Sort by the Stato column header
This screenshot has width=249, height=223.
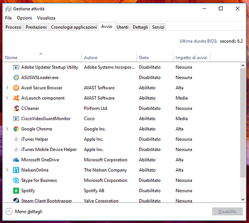coord(155,57)
